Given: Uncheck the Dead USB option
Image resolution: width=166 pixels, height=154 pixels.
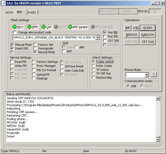Looking at the screenshot, I should coord(12,48).
